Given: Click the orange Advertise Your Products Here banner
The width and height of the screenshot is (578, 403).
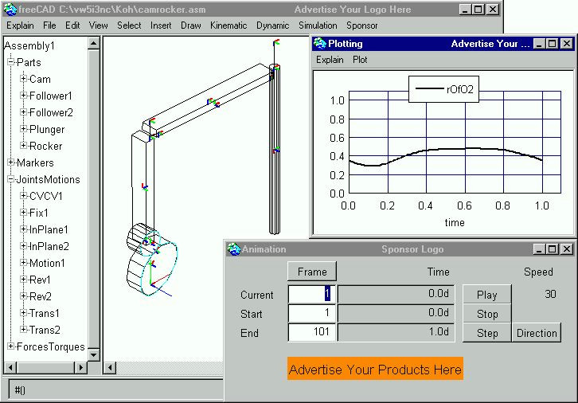Looking at the screenshot, I should point(375,369).
